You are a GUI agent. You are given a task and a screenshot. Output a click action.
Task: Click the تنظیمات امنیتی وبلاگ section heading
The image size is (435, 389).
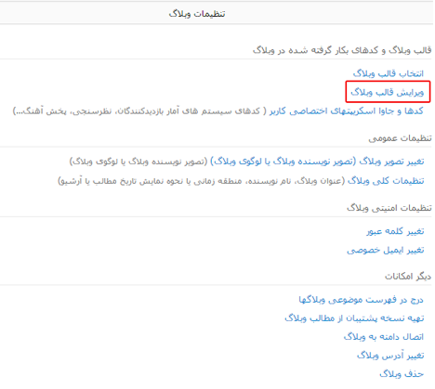pyautogui.click(x=389, y=208)
